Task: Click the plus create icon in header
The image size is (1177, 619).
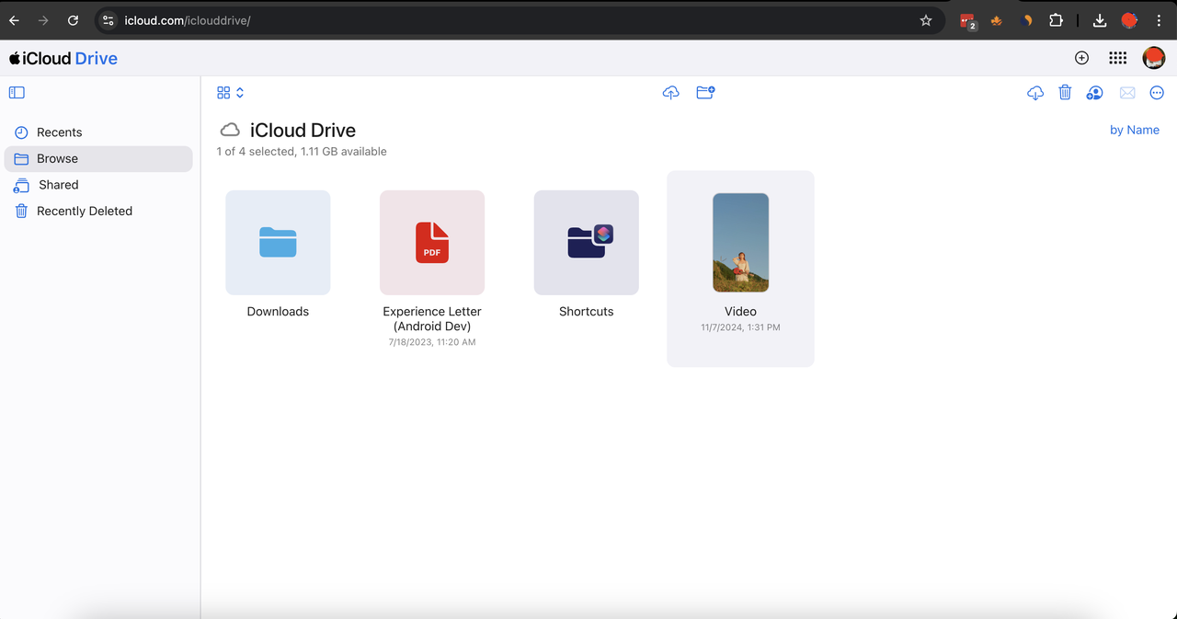Action: pyautogui.click(x=1081, y=58)
